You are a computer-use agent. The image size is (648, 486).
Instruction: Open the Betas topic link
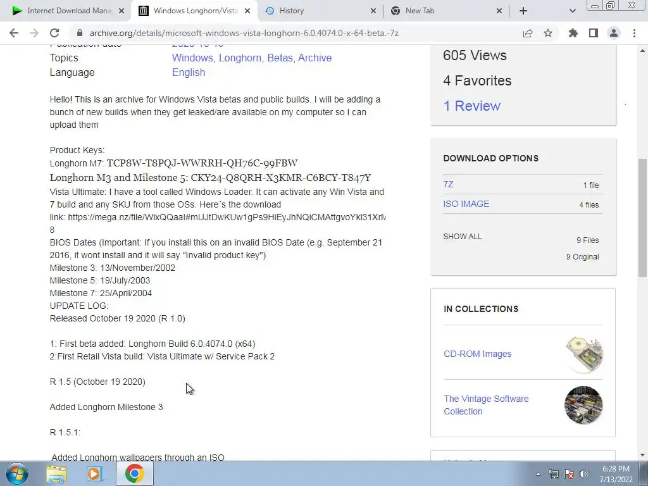click(x=281, y=58)
